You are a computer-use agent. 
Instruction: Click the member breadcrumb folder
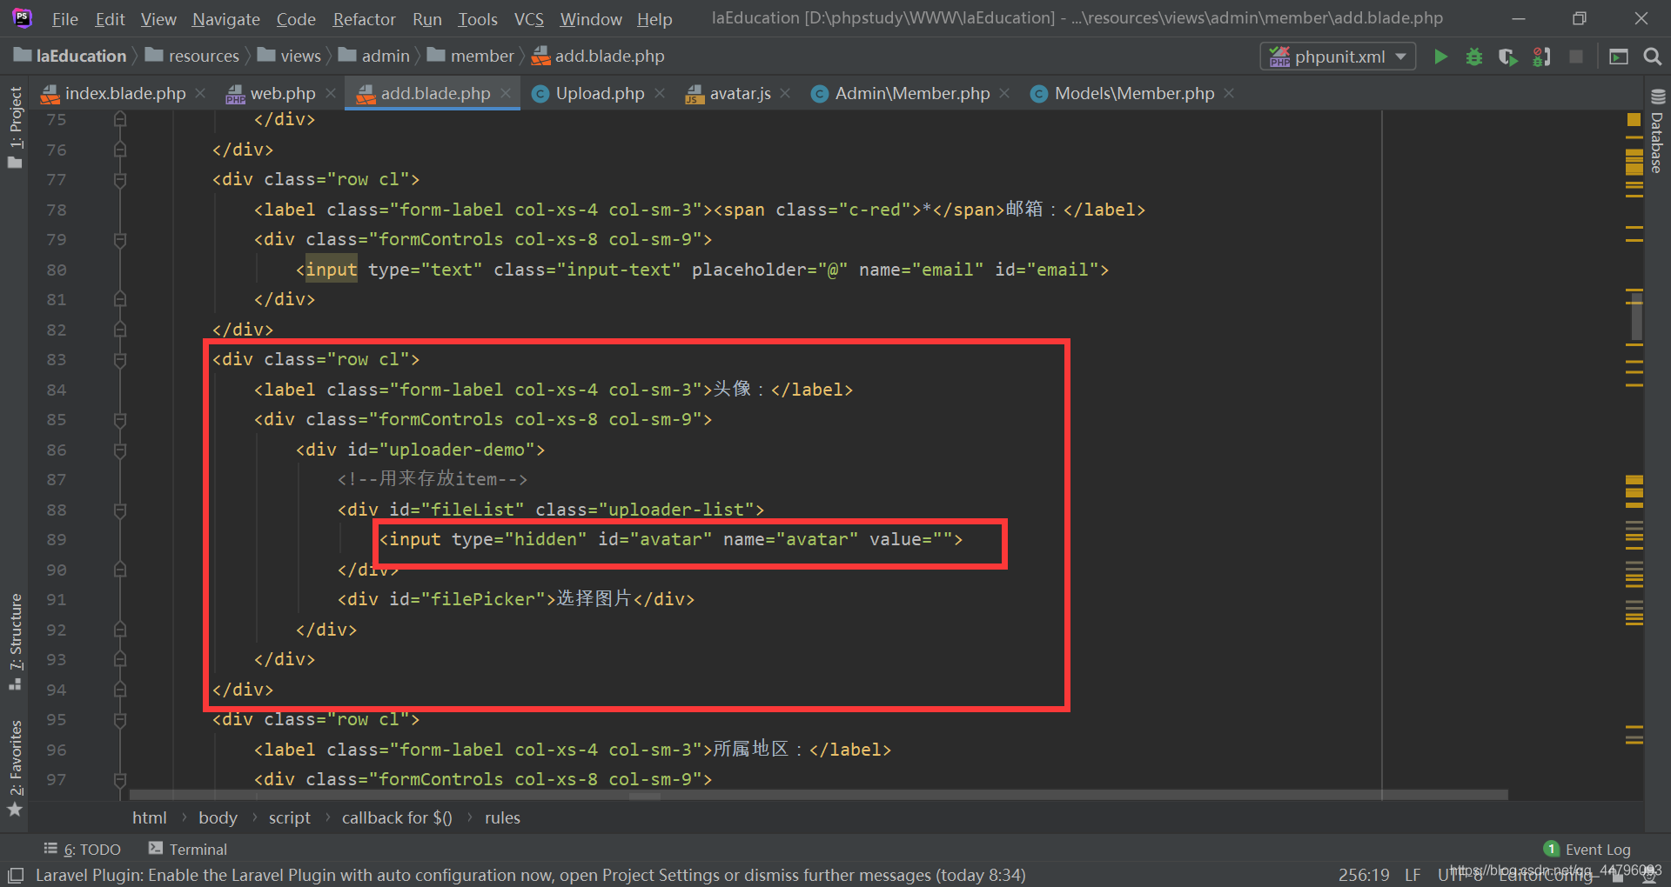point(471,56)
